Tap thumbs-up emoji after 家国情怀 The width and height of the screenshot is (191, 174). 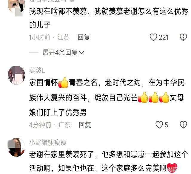pyautogui.click(x=63, y=83)
